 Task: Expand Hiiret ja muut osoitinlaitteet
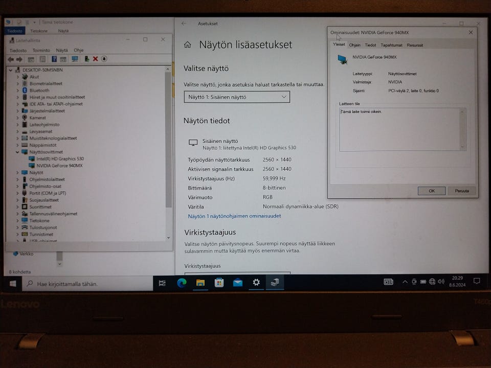coord(17,97)
